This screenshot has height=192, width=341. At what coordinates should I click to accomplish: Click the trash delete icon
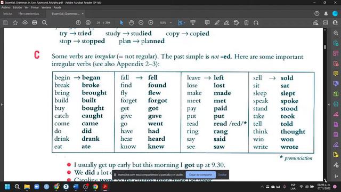246,22
